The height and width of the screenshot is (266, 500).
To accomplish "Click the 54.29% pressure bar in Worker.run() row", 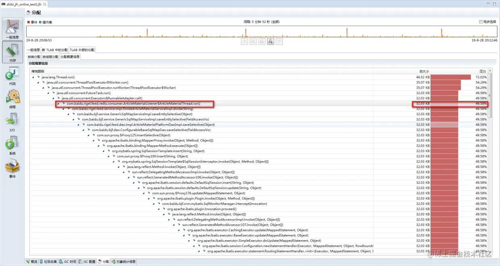I will (446, 82).
